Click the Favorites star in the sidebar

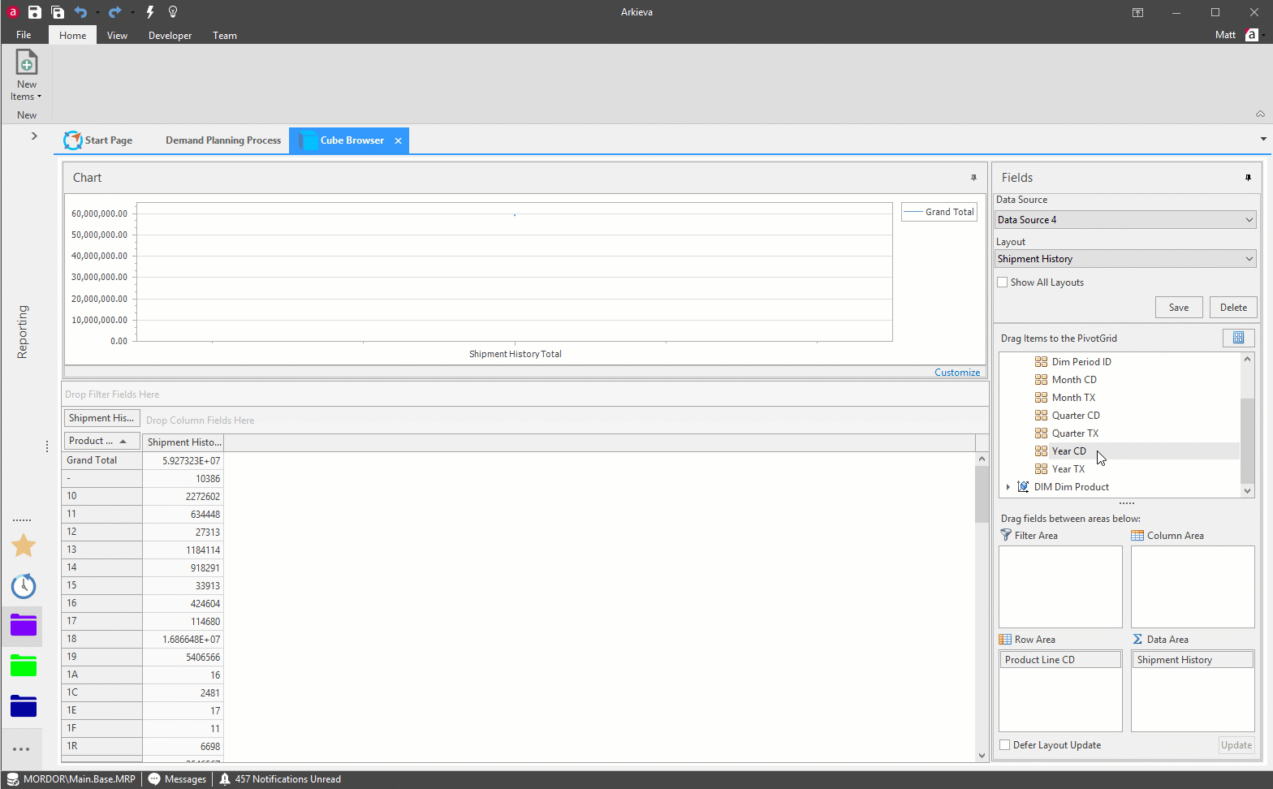24,545
